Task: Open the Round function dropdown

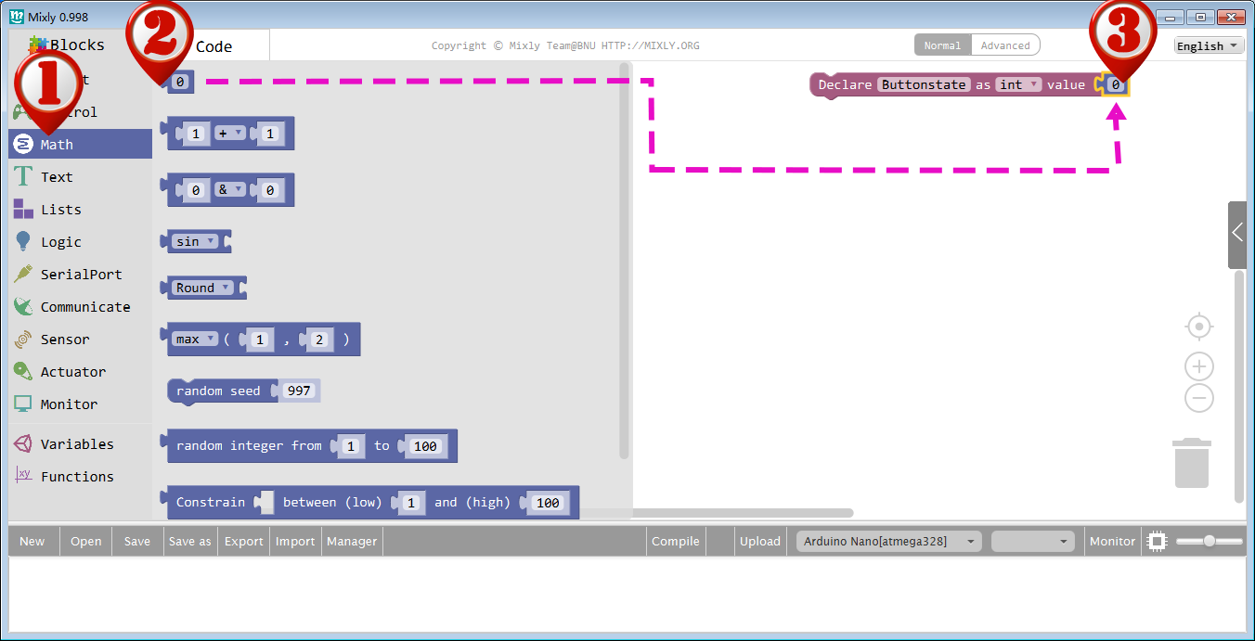Action: tap(202, 288)
